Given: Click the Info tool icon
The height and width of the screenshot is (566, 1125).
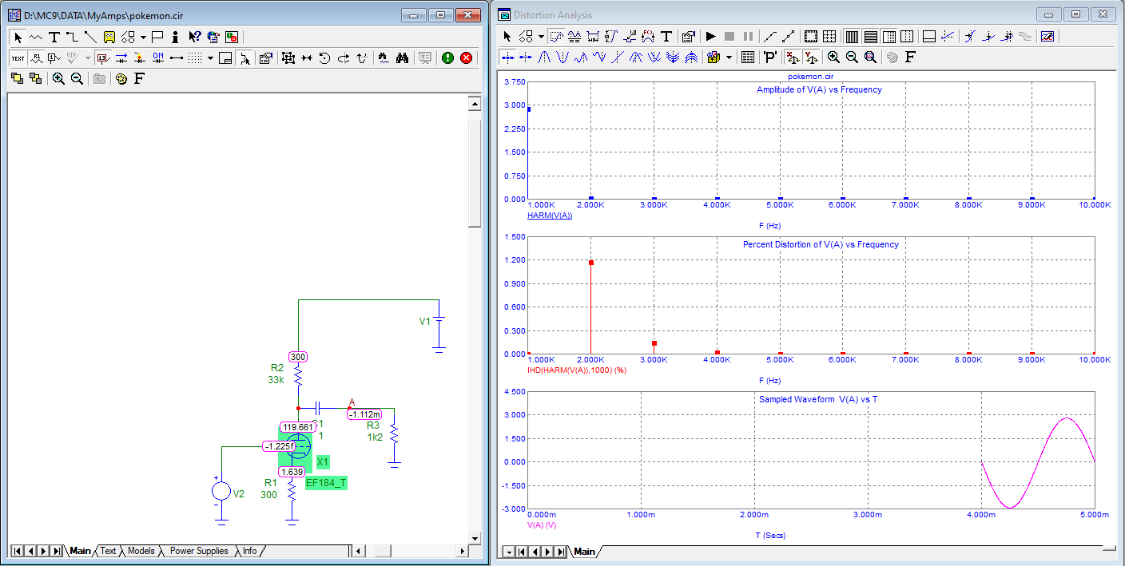Looking at the screenshot, I should pos(175,37).
